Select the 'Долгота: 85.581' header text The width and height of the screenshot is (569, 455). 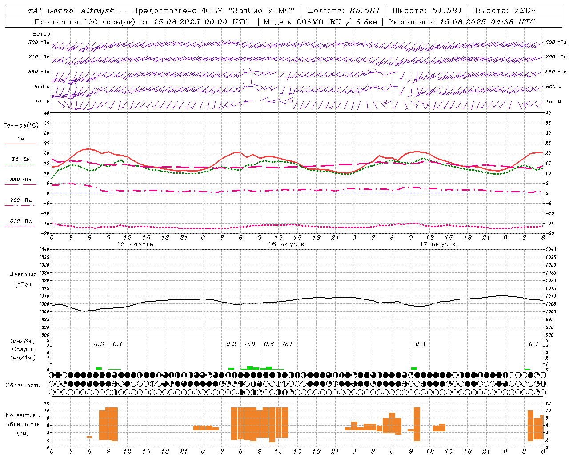click(x=344, y=11)
